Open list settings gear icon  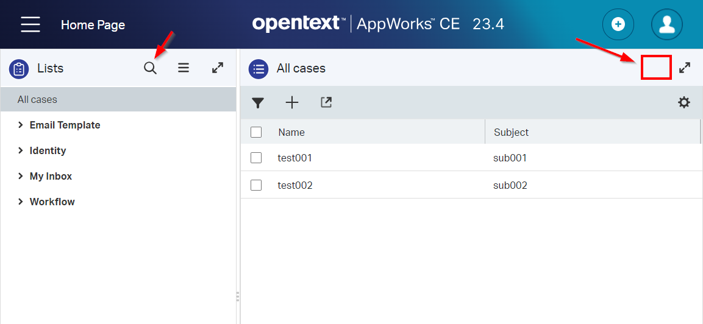pyautogui.click(x=684, y=102)
